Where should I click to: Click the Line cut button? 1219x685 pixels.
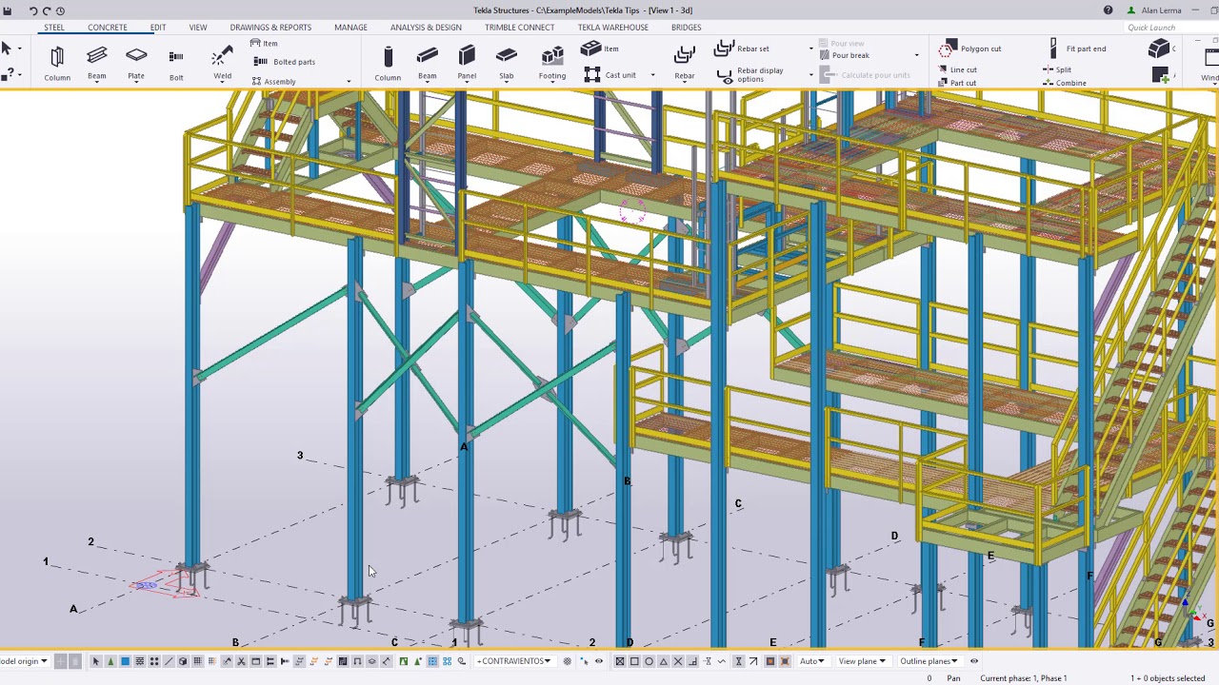(957, 69)
